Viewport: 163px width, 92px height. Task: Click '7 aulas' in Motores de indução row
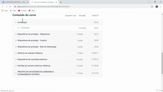point(80,53)
